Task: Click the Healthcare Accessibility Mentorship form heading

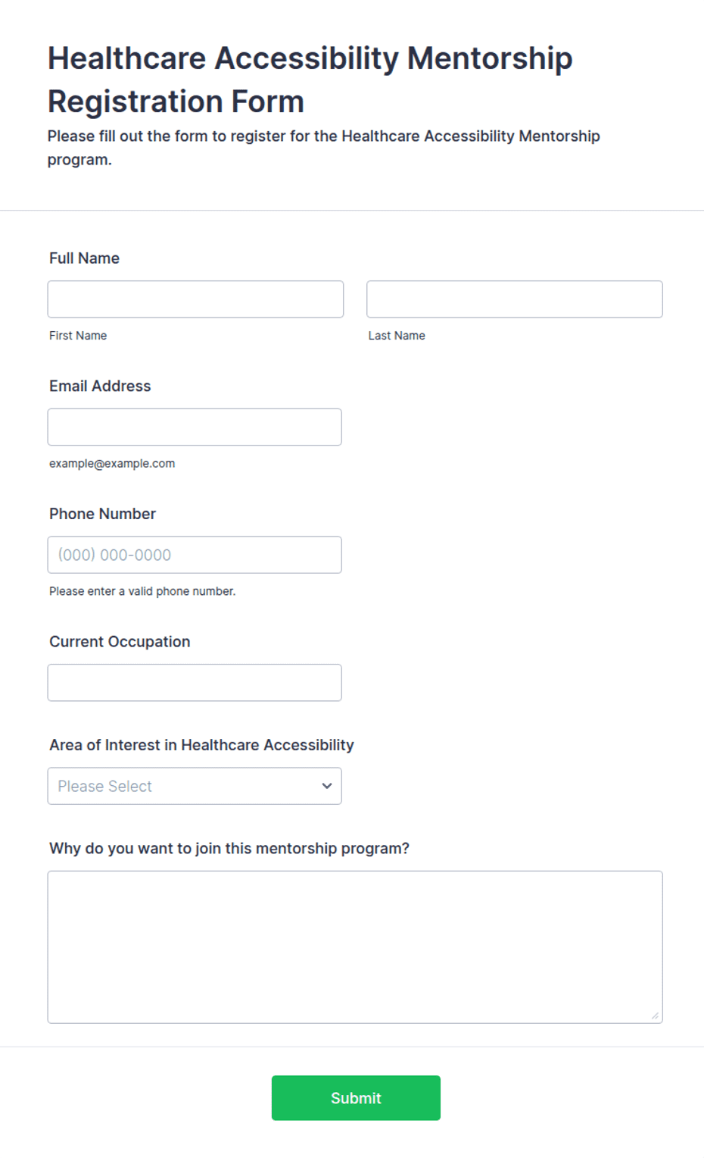Action: click(310, 80)
